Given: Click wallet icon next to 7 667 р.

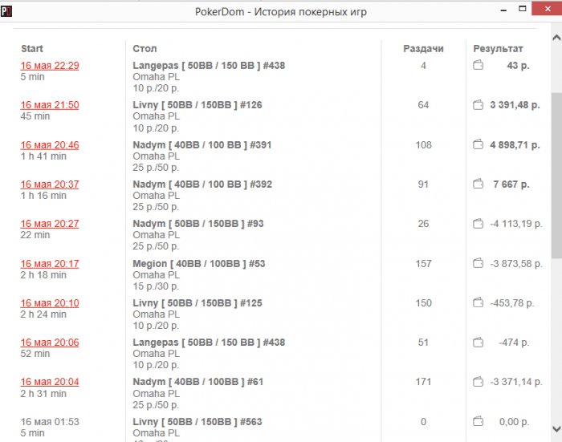Looking at the screenshot, I should (479, 185).
